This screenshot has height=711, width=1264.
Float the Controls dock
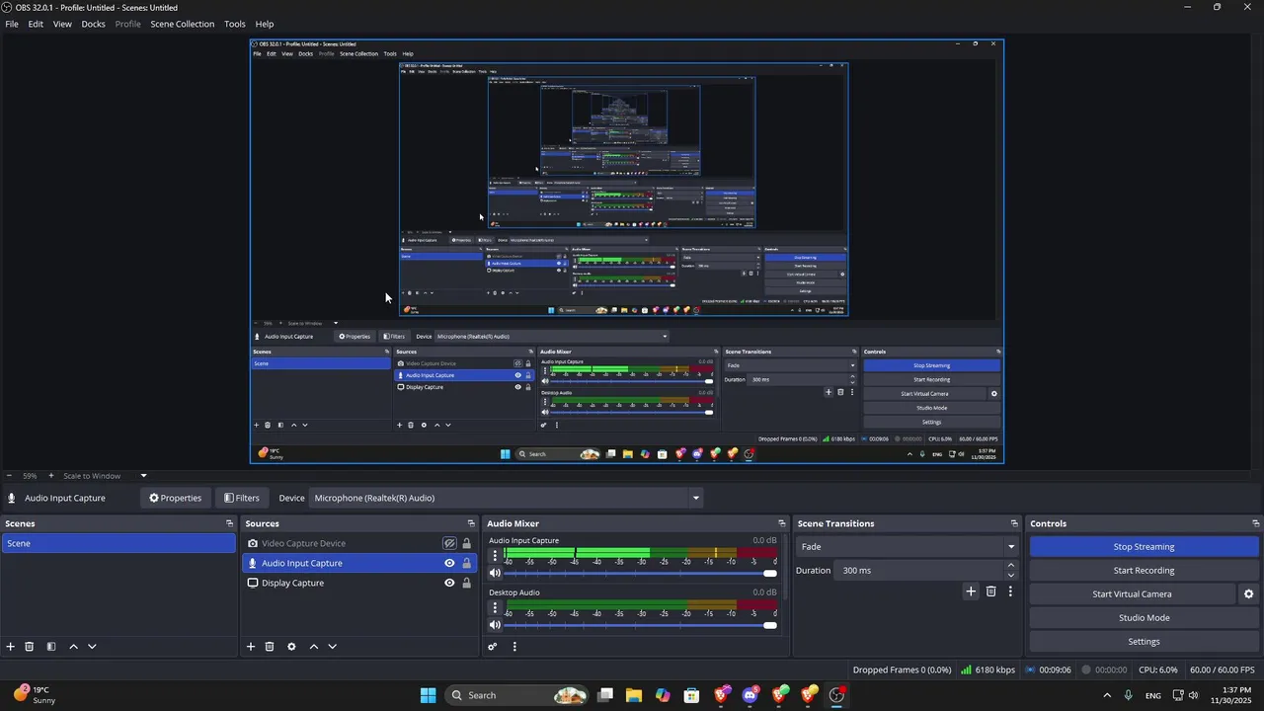pyautogui.click(x=1256, y=523)
